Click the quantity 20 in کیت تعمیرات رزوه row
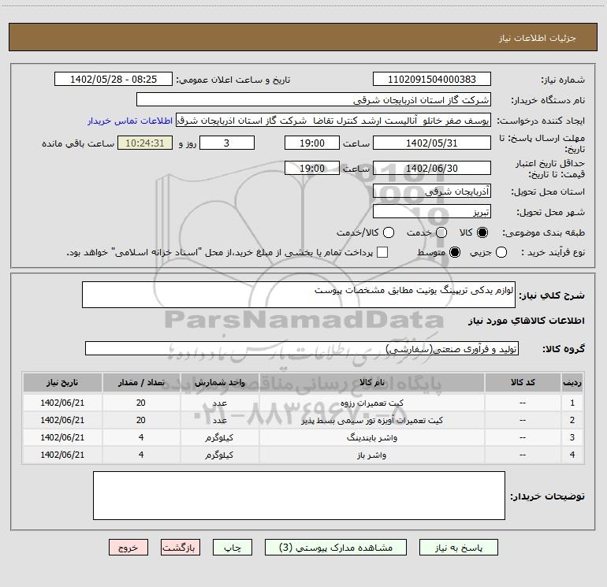Image resolution: width=607 pixels, height=587 pixels. point(141,403)
